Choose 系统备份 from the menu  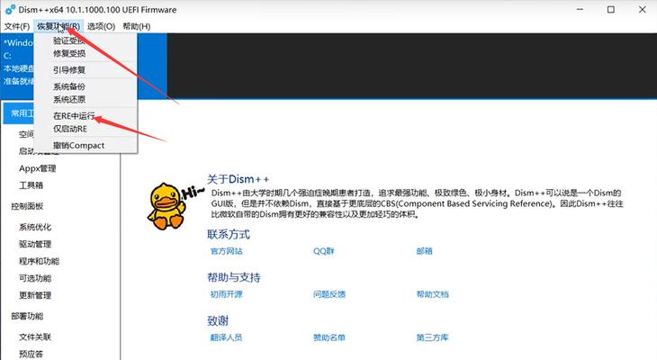[x=69, y=86]
